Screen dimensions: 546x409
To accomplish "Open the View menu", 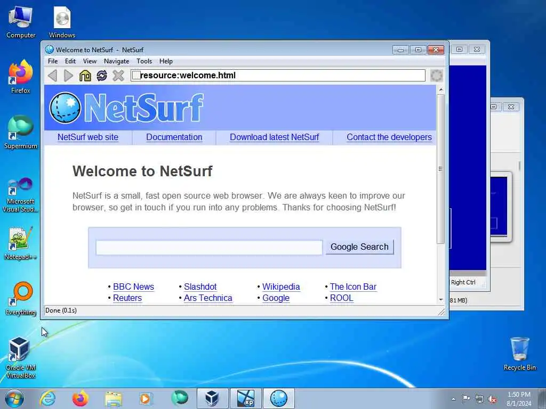I will [90, 61].
